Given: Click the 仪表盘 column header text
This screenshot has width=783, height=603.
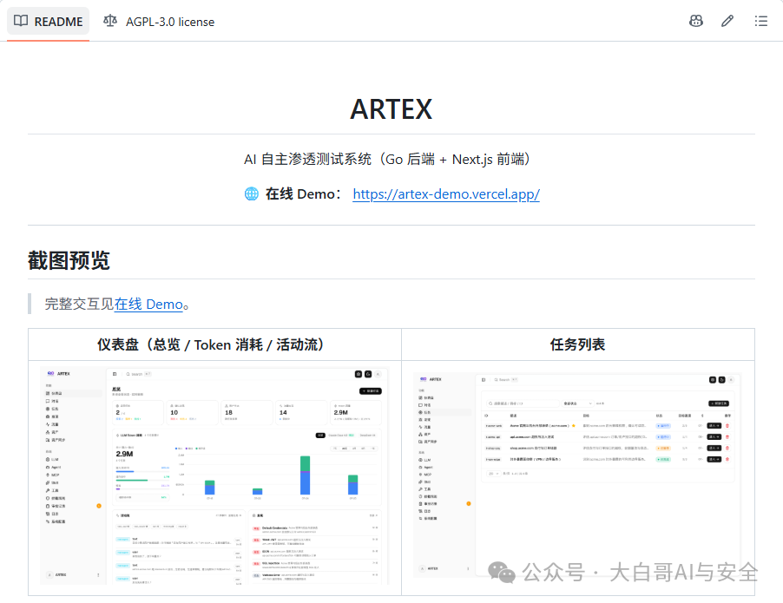Looking at the screenshot, I should (210, 344).
